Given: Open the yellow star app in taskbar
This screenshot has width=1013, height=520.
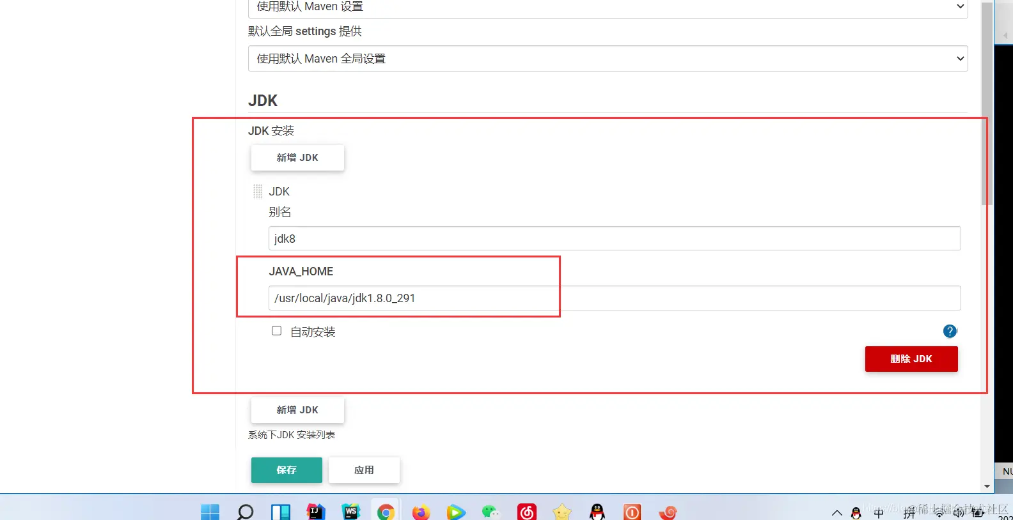Looking at the screenshot, I should (562, 512).
